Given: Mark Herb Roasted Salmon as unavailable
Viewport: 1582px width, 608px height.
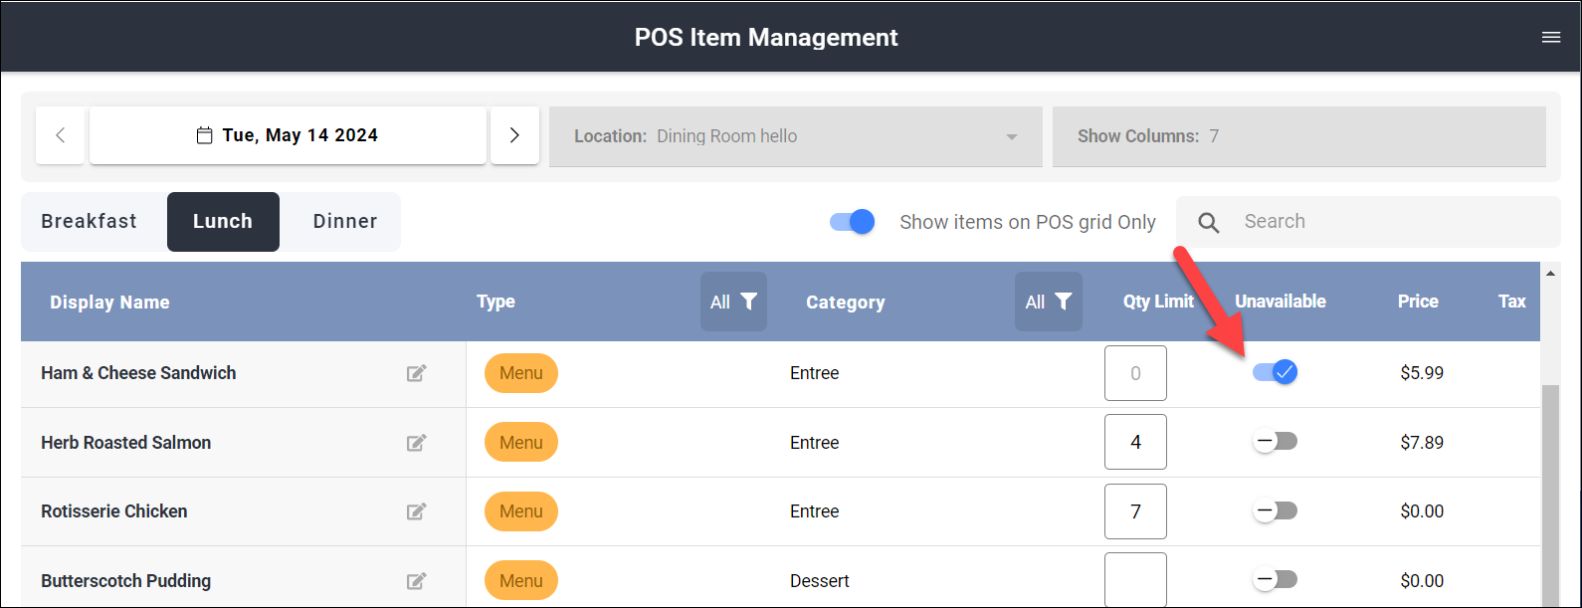Looking at the screenshot, I should pyautogui.click(x=1275, y=441).
